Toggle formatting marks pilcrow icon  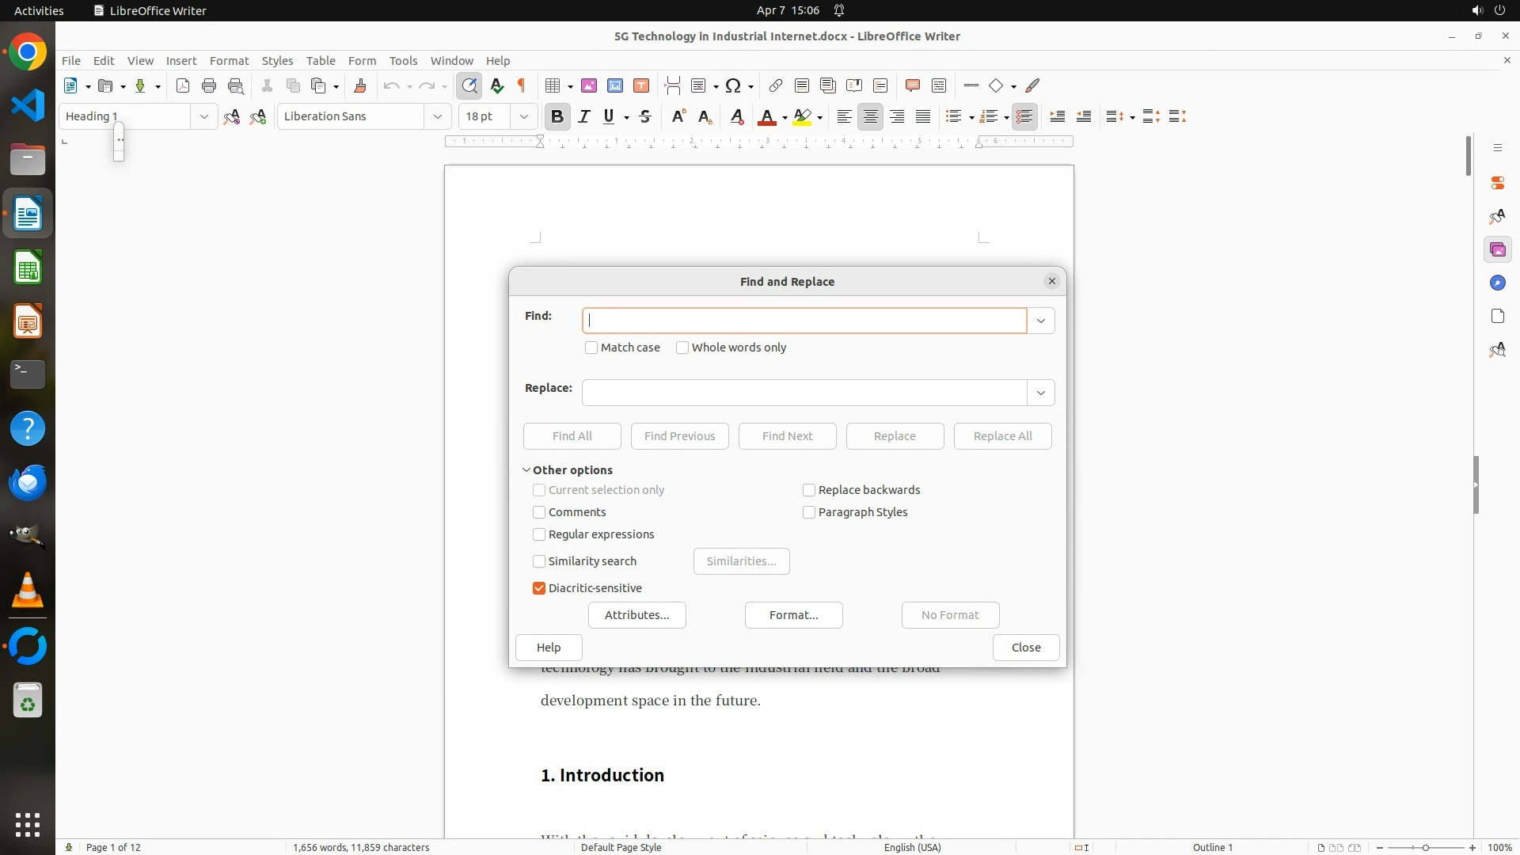pyautogui.click(x=522, y=85)
